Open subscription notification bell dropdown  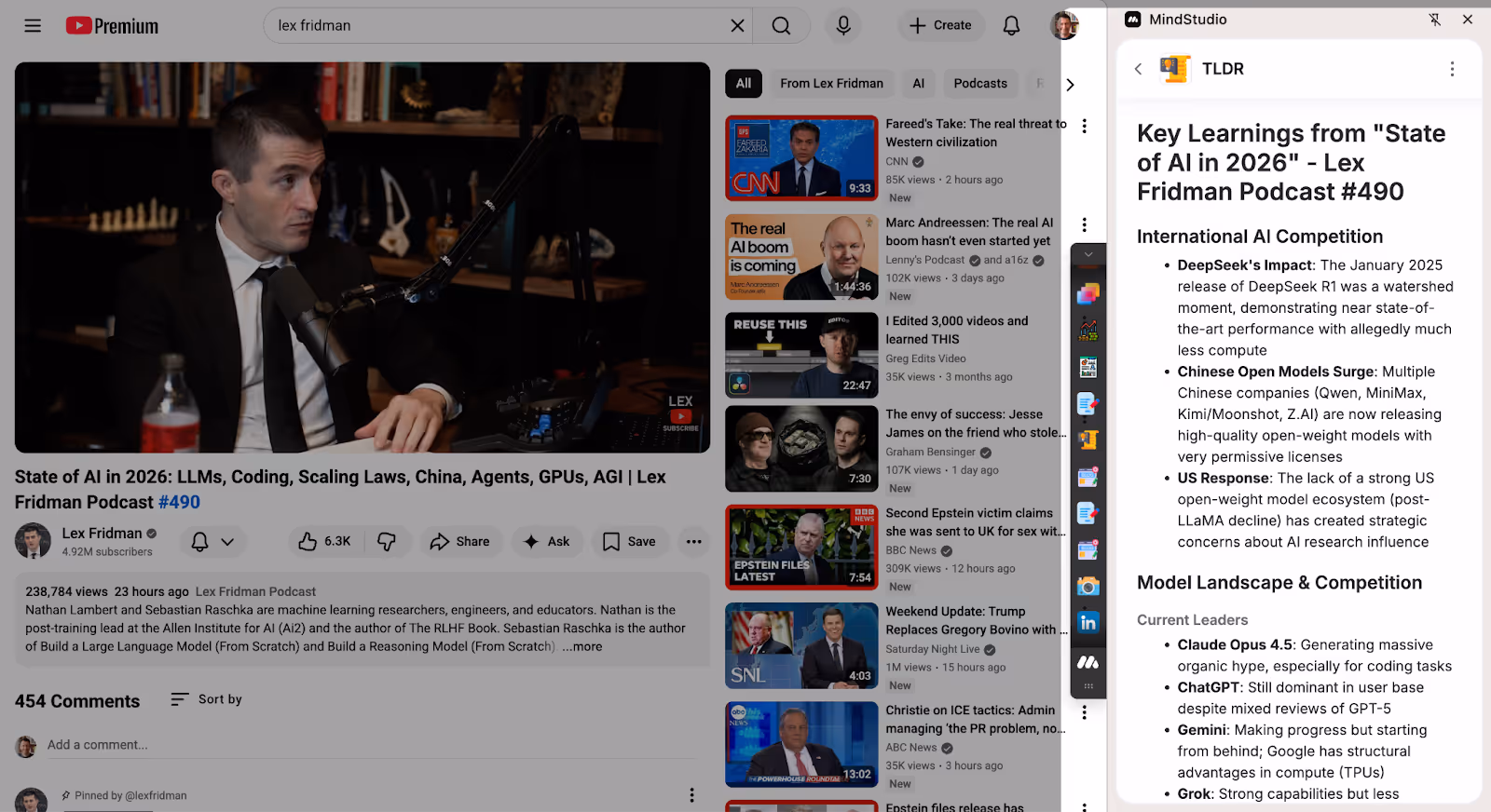(212, 541)
